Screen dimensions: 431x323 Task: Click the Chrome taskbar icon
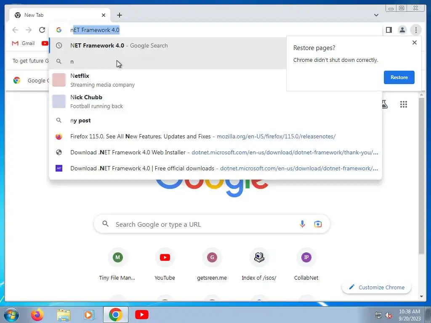click(115, 315)
